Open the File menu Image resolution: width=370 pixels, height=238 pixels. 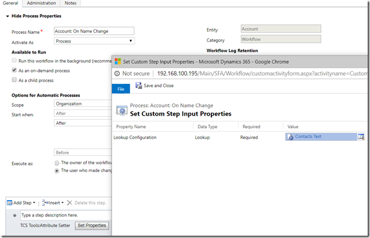121,89
